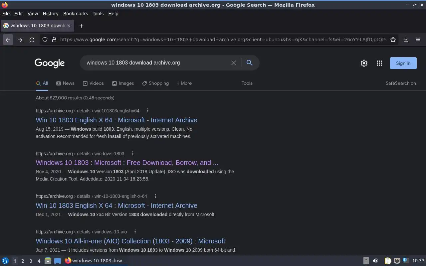Click into the Google search text field
The width and height of the screenshot is (426, 266).
click(156, 63)
